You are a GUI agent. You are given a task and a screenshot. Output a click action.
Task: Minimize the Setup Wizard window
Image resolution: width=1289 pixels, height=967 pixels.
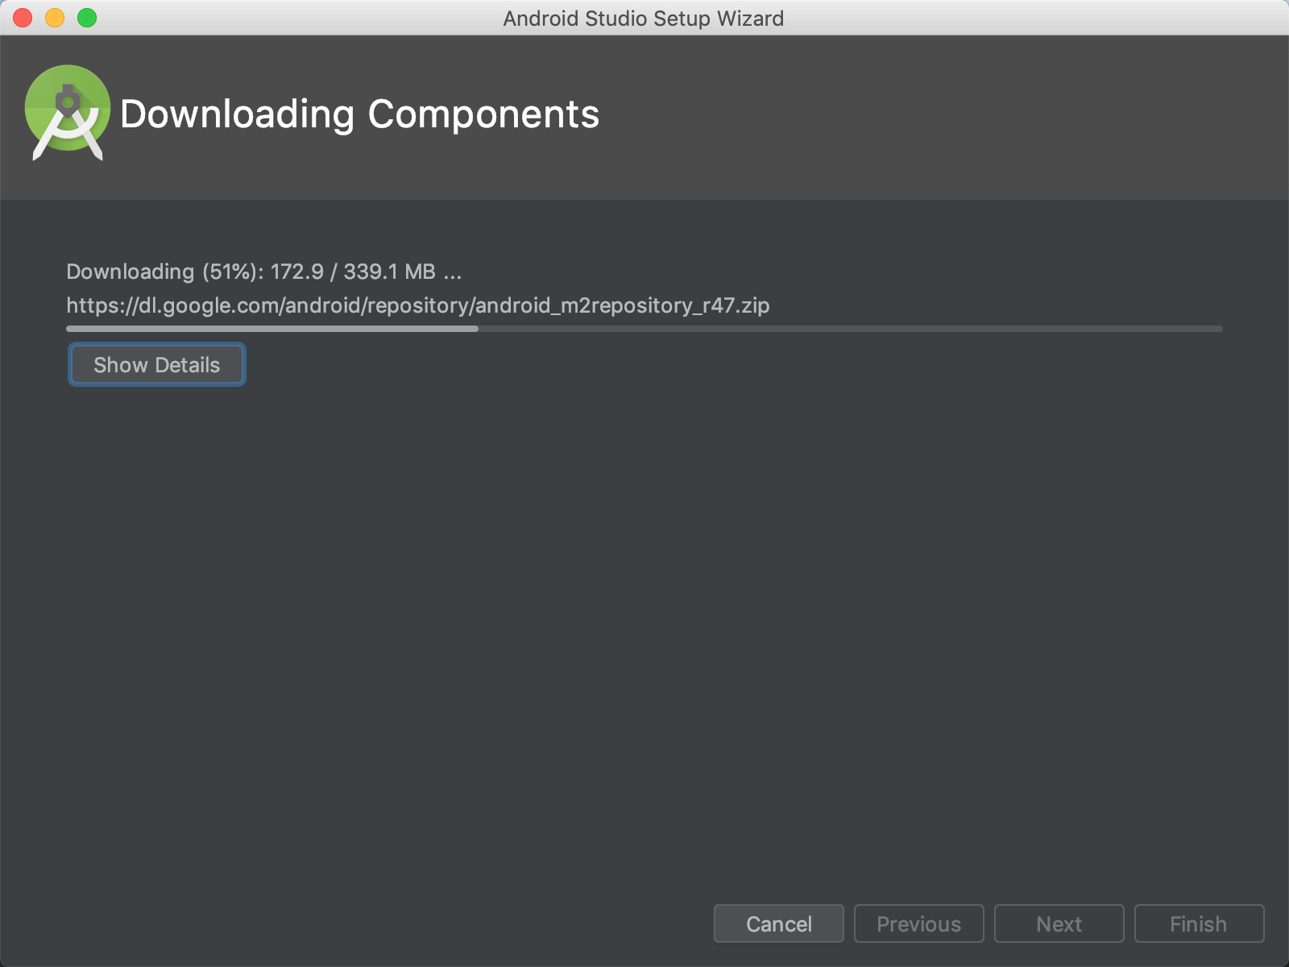55,18
